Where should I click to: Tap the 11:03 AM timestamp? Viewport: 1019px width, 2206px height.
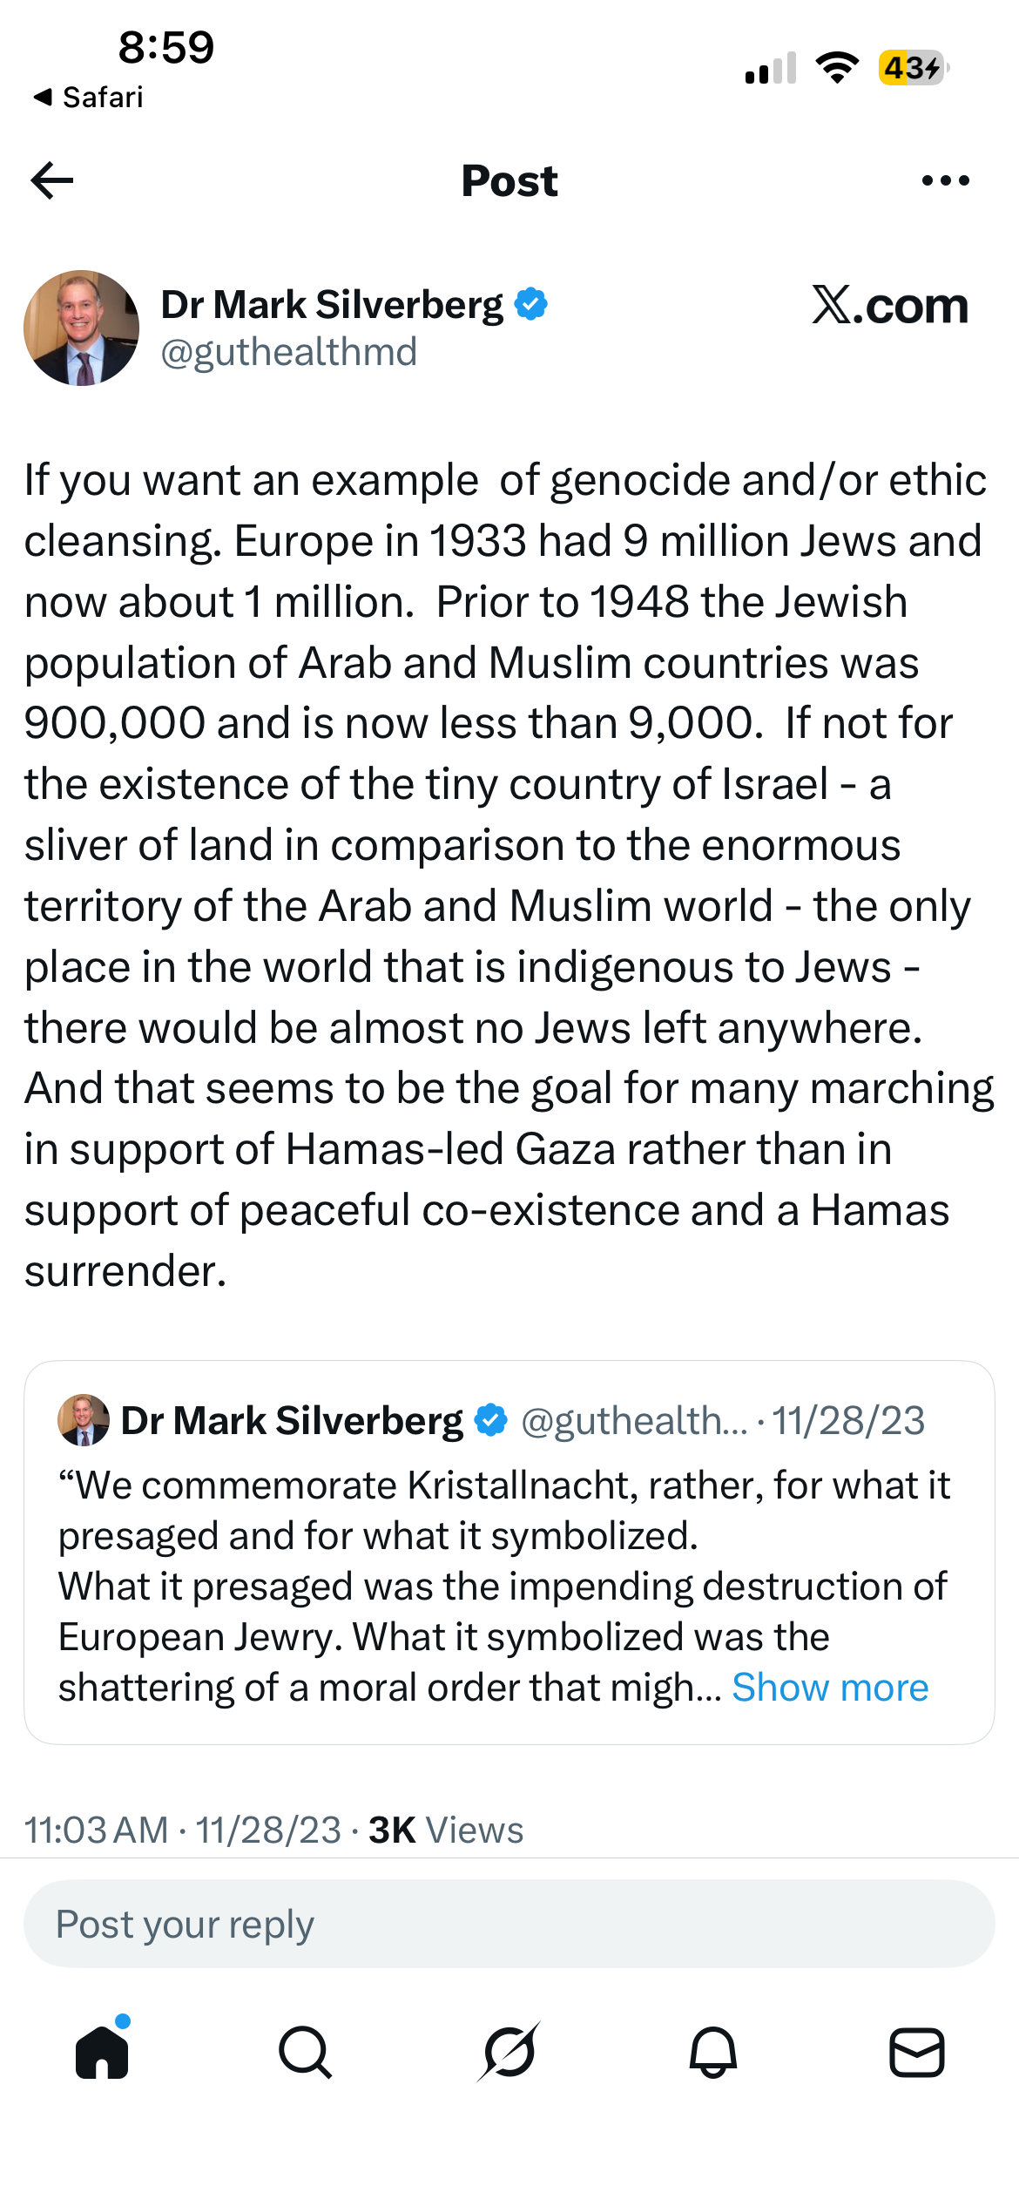[96, 1830]
